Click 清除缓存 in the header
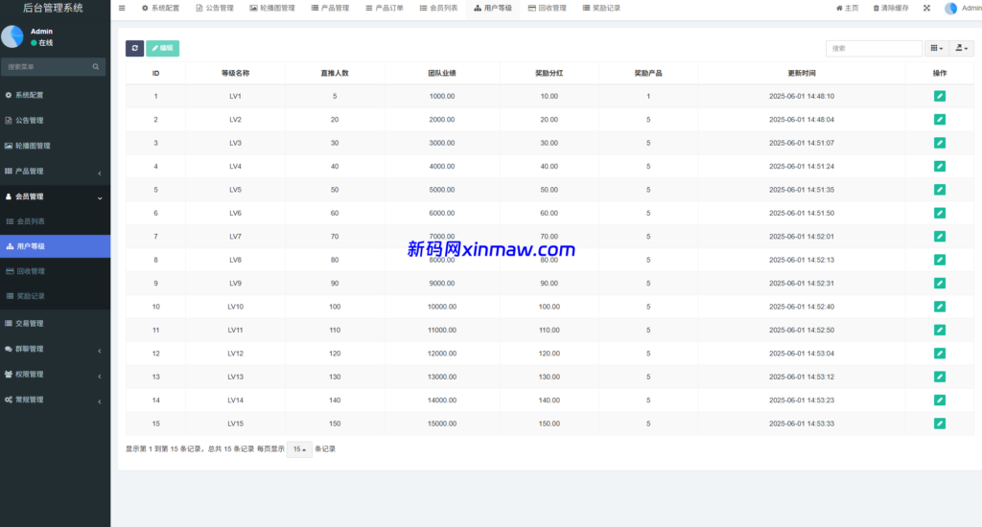Screen dimensions: 982x527 (x=891, y=8)
